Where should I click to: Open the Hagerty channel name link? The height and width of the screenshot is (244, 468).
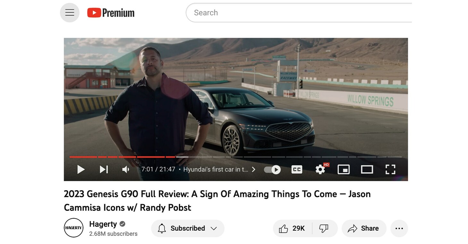(x=103, y=224)
